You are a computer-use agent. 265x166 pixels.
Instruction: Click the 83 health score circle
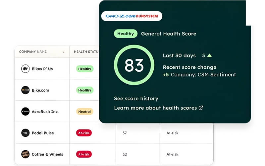(134, 65)
